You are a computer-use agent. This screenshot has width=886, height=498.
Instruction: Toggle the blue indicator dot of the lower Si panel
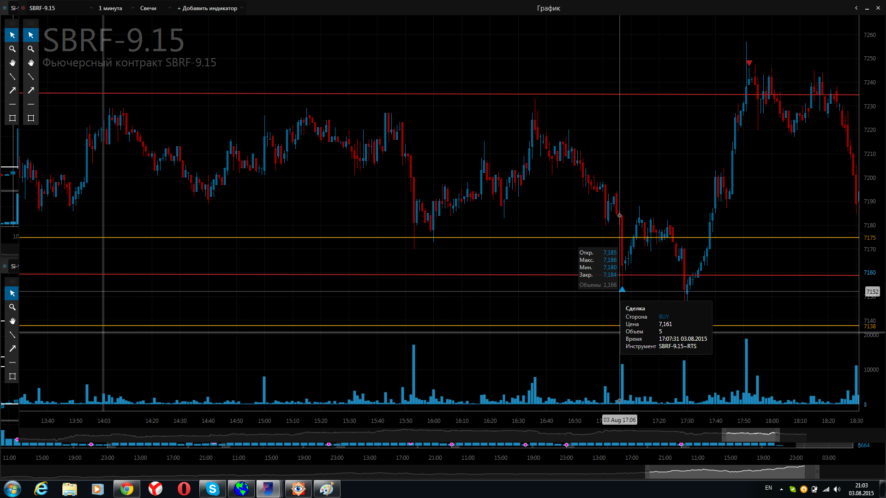coord(5,266)
